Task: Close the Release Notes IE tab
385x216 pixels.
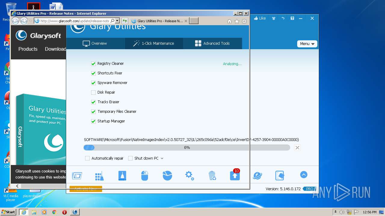Action: pyautogui.click(x=186, y=21)
